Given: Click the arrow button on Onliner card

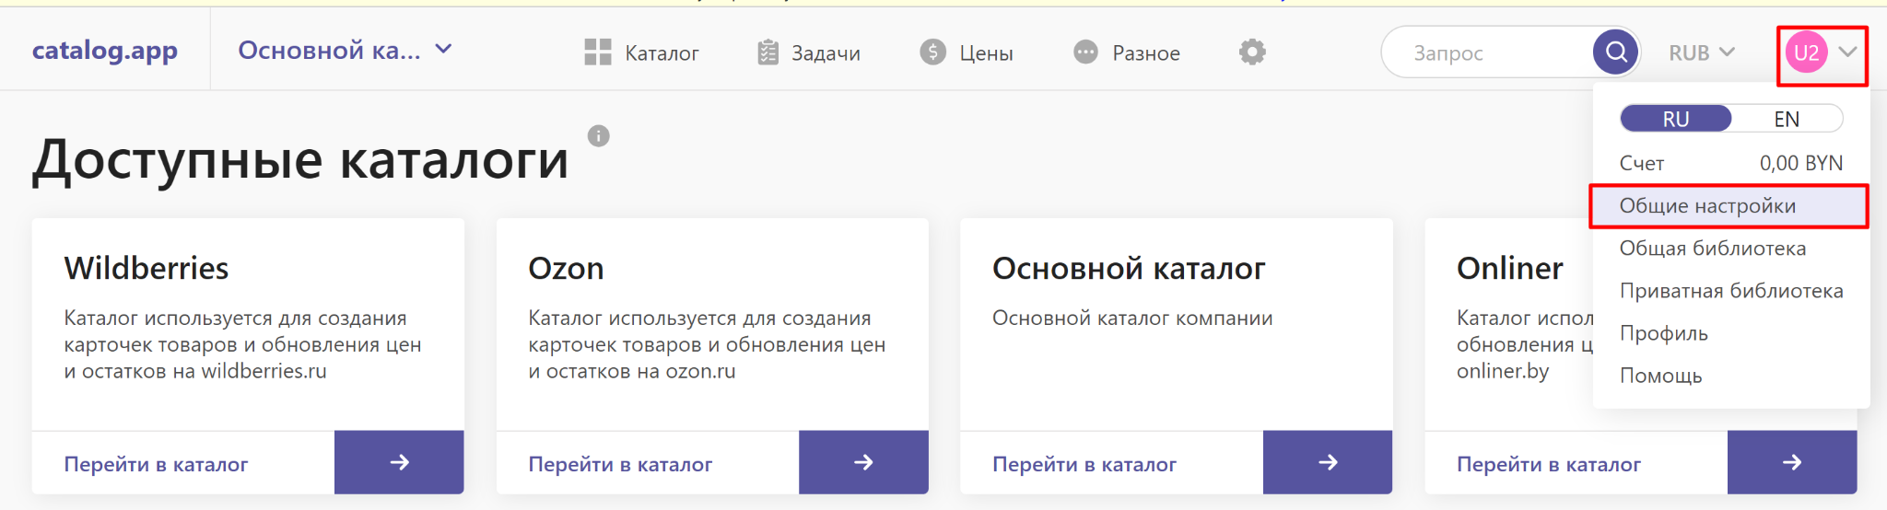Looking at the screenshot, I should coord(1792,462).
